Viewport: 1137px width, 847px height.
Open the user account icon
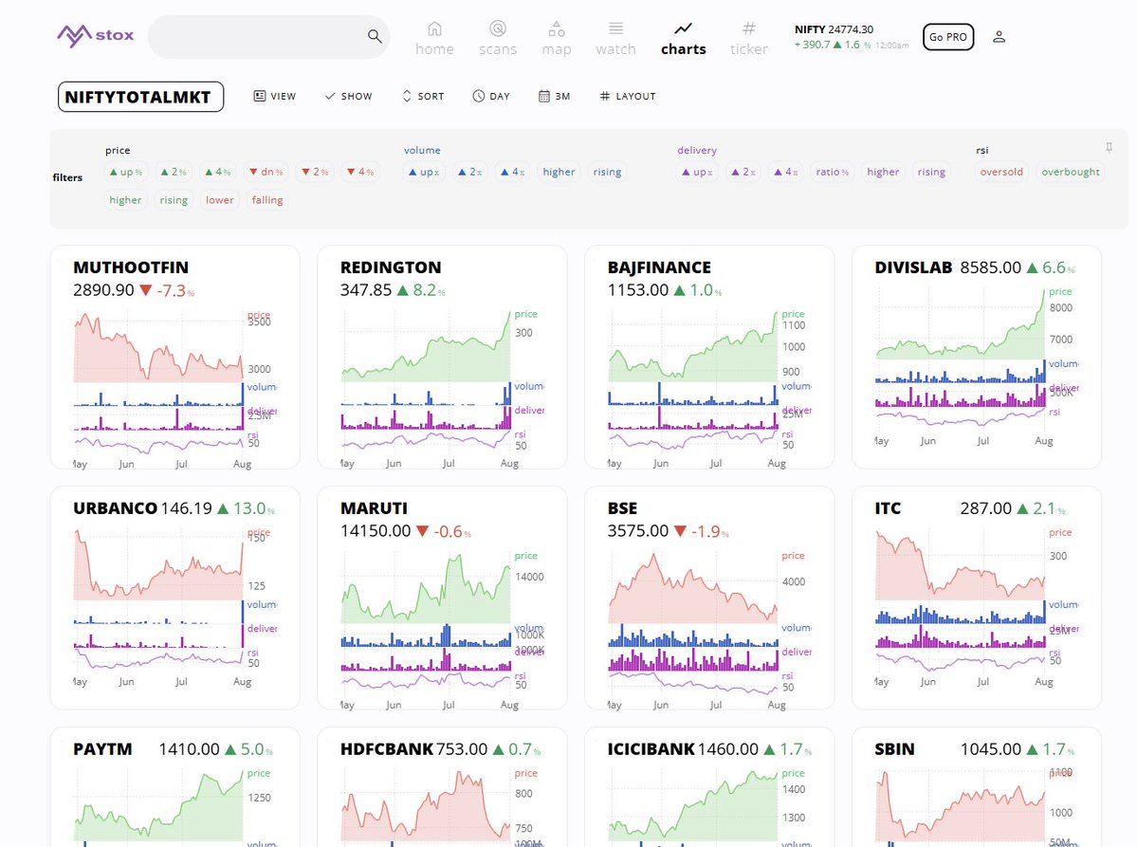tap(999, 37)
